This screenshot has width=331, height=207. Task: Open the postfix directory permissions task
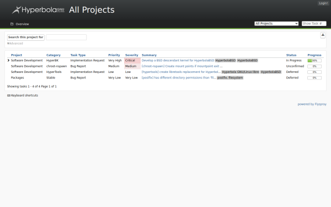coord(179,77)
